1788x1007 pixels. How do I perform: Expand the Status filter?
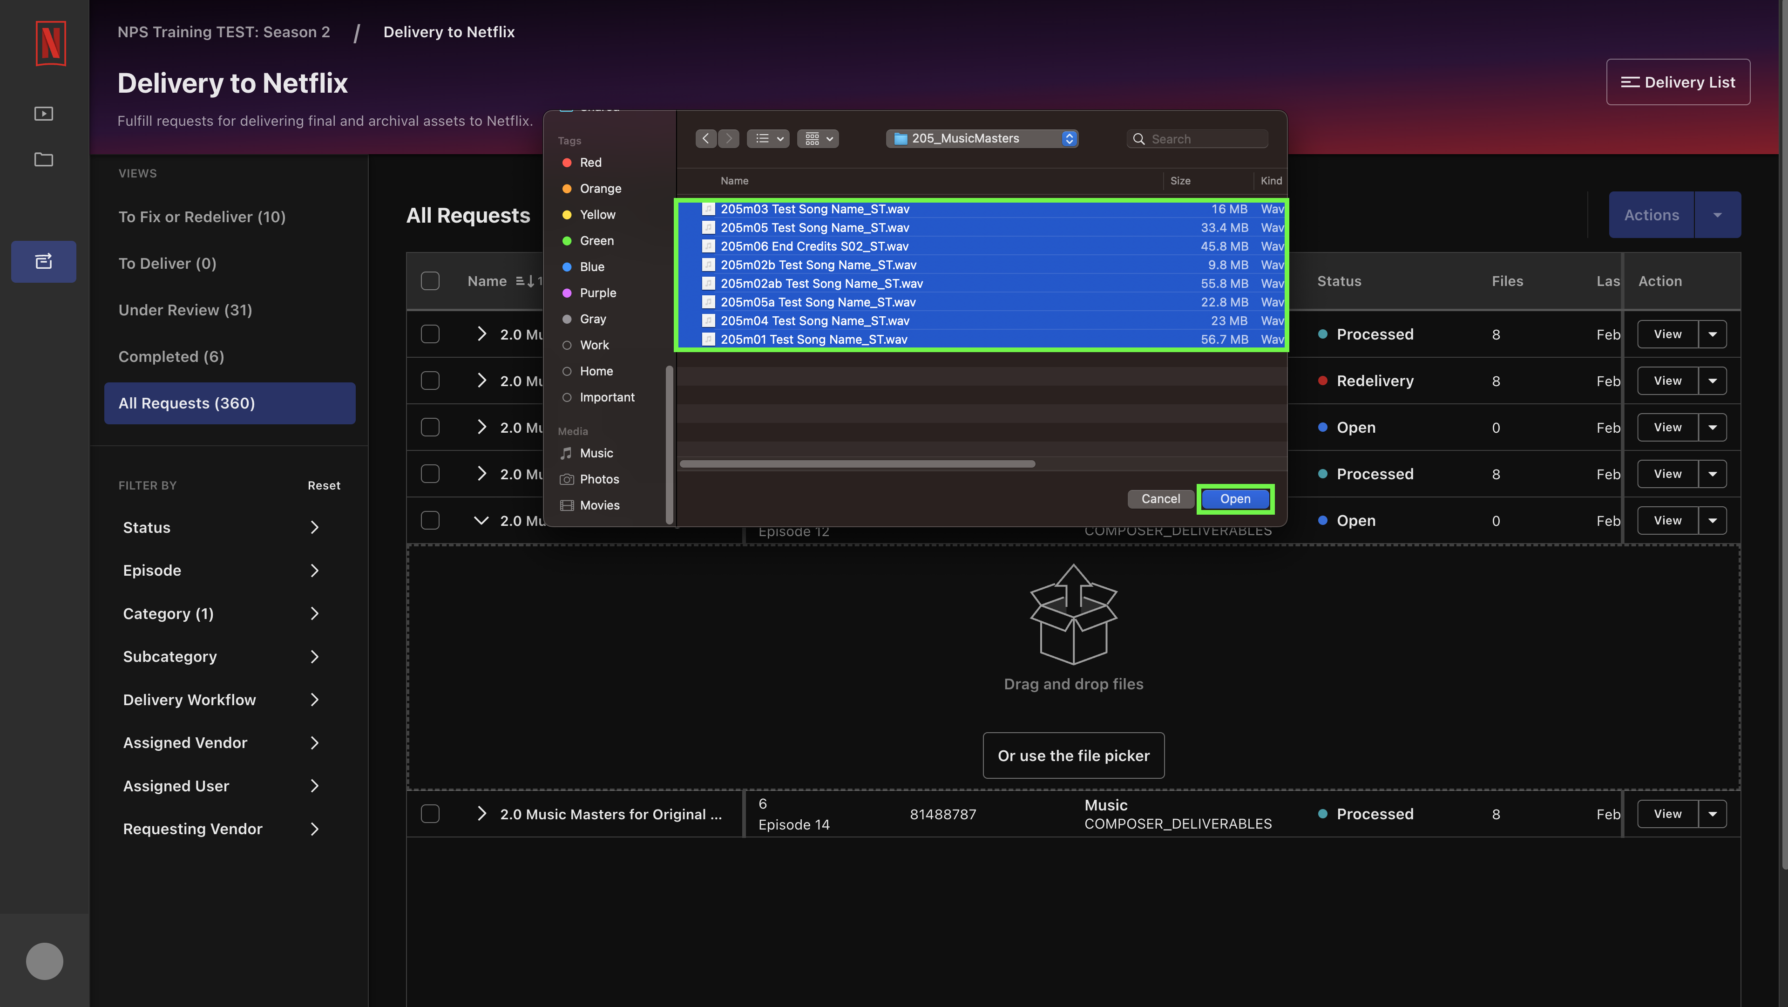tap(221, 527)
